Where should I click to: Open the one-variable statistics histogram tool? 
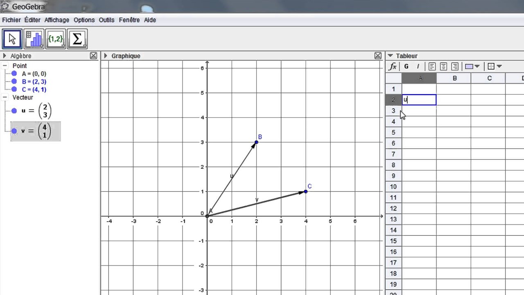click(34, 39)
